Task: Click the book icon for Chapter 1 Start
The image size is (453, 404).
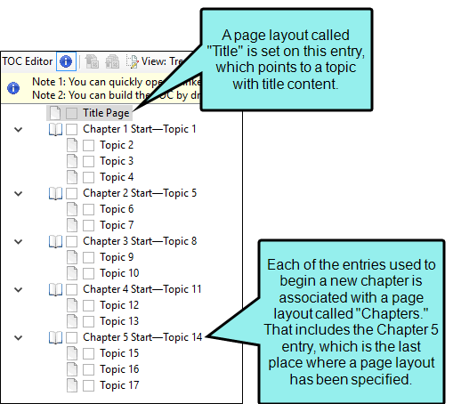Action: 55,130
